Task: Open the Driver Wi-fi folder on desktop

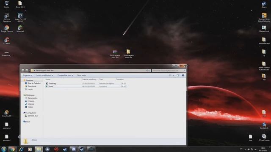Action: (20, 4)
